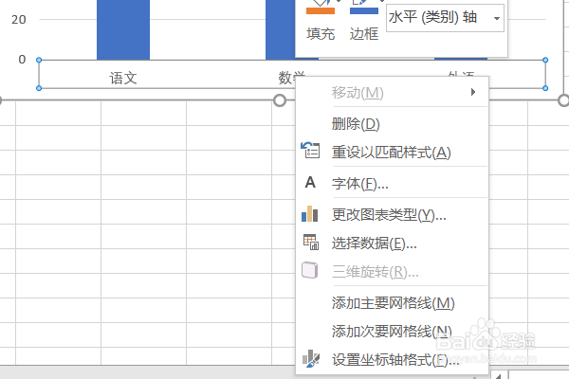The height and width of the screenshot is (379, 569).
Task: Click the horizontal scrollbar left arrow
Action: pos(499,376)
